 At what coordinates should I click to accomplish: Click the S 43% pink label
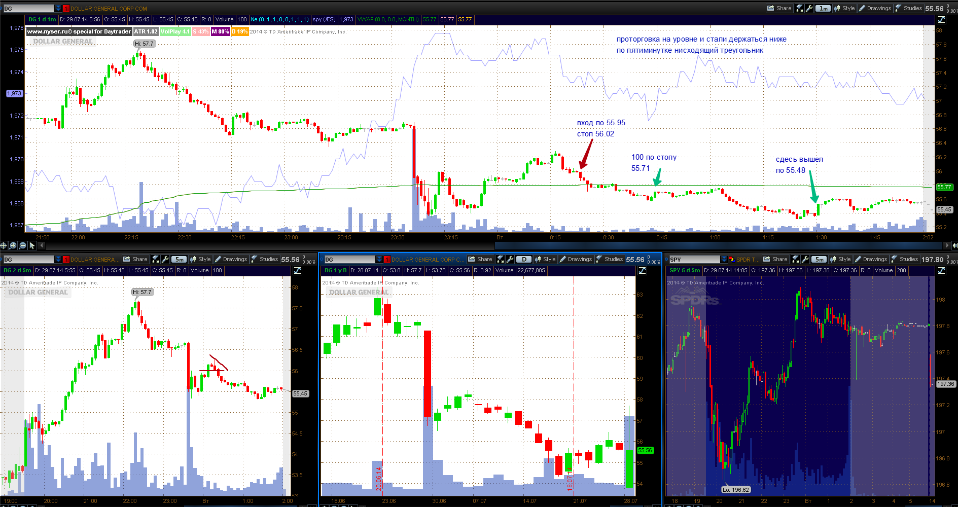[201, 31]
